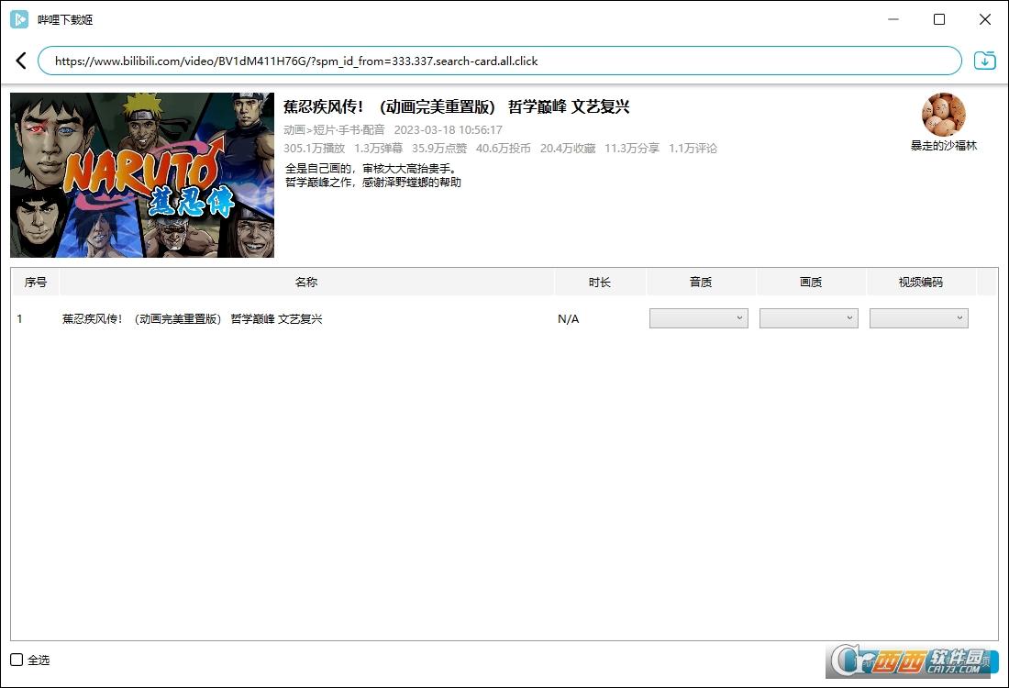
Task: Open the Naruto video cover thumbnail
Action: point(142,175)
